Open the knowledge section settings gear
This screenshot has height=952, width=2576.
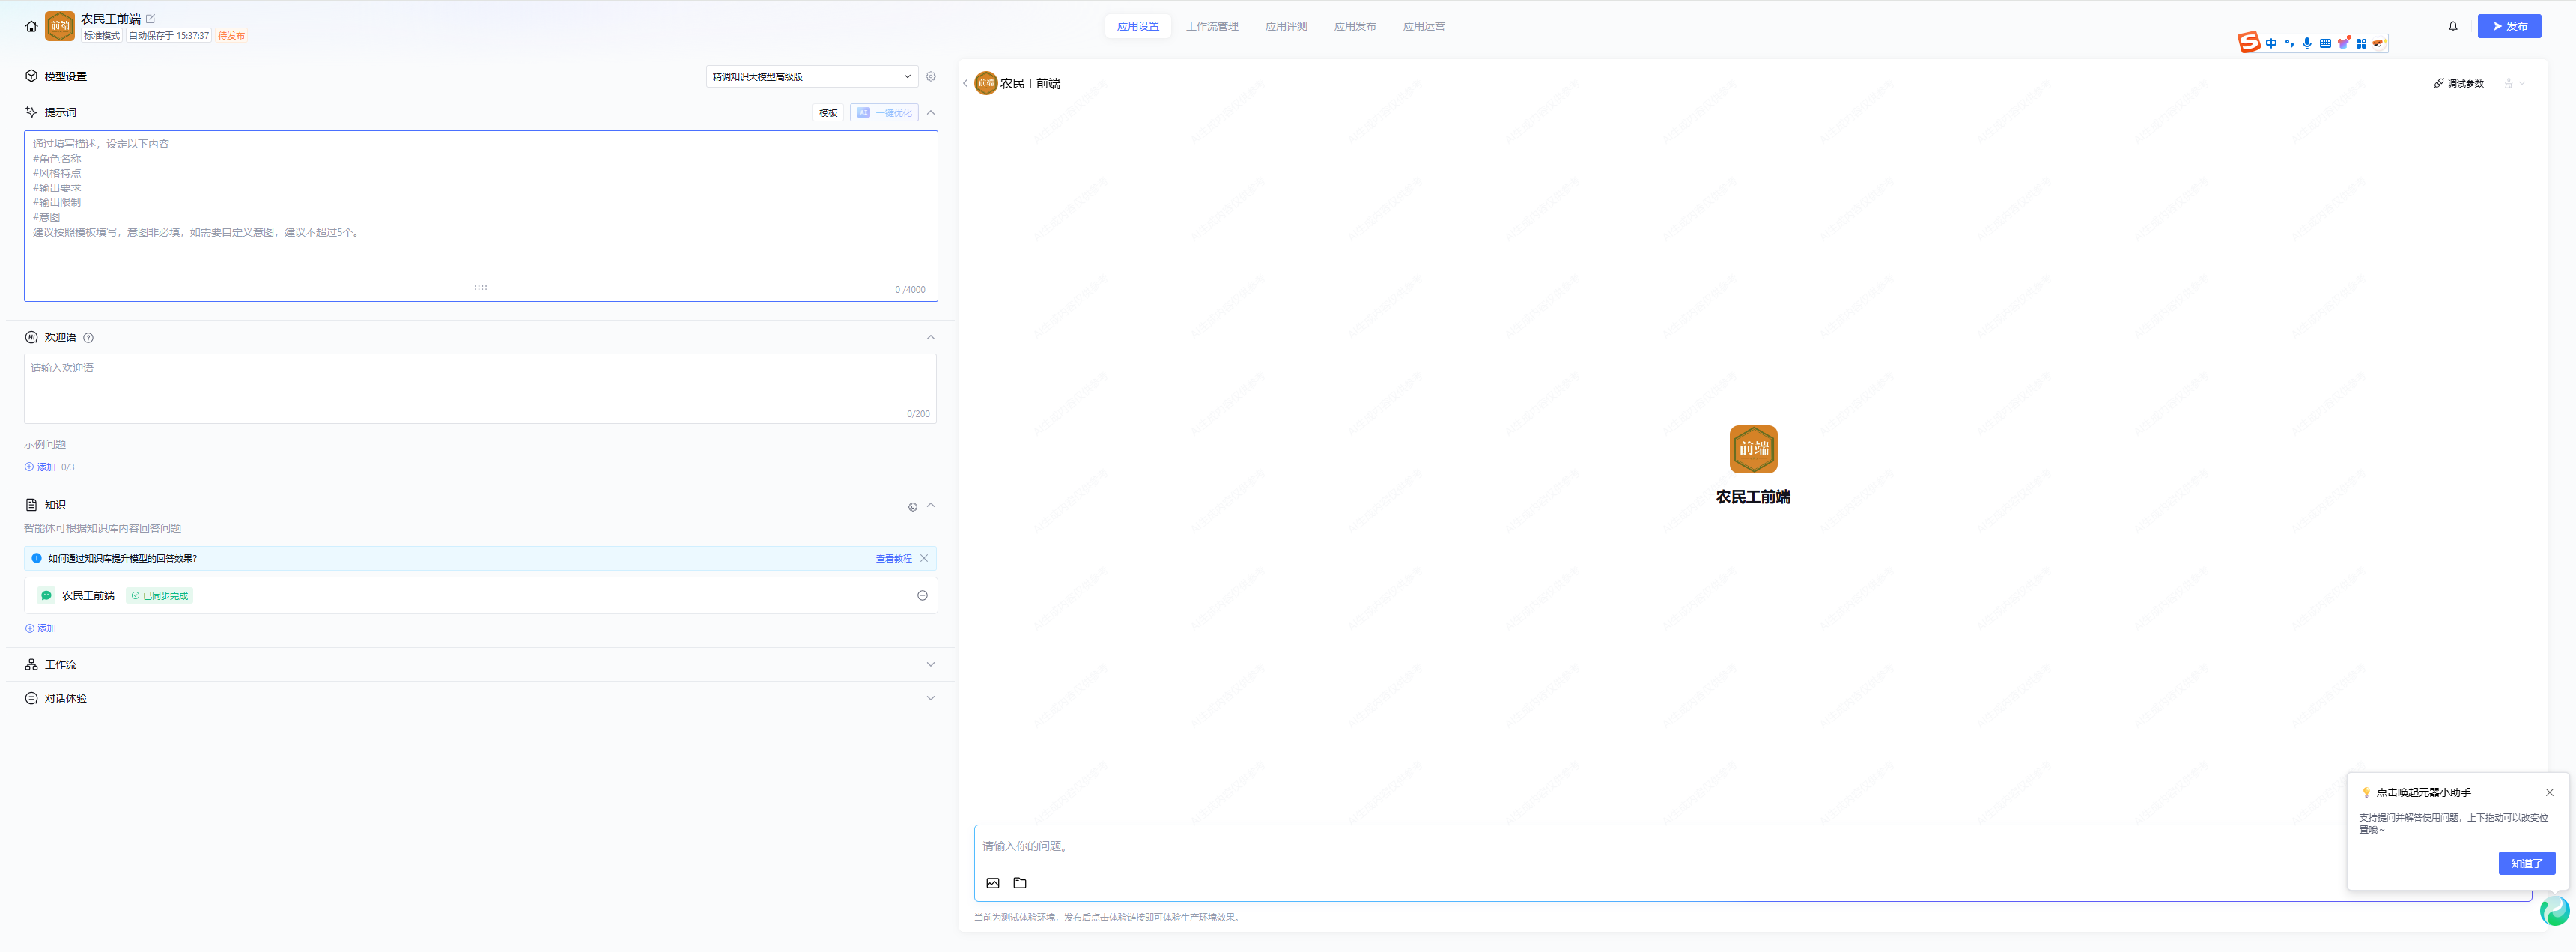click(x=912, y=507)
